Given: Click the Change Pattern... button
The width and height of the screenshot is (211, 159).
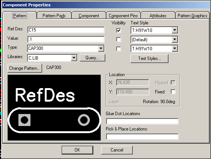Looking at the screenshot, I should pos(25,68).
